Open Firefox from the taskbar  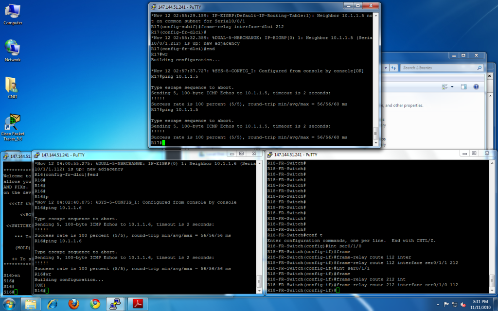click(x=74, y=304)
